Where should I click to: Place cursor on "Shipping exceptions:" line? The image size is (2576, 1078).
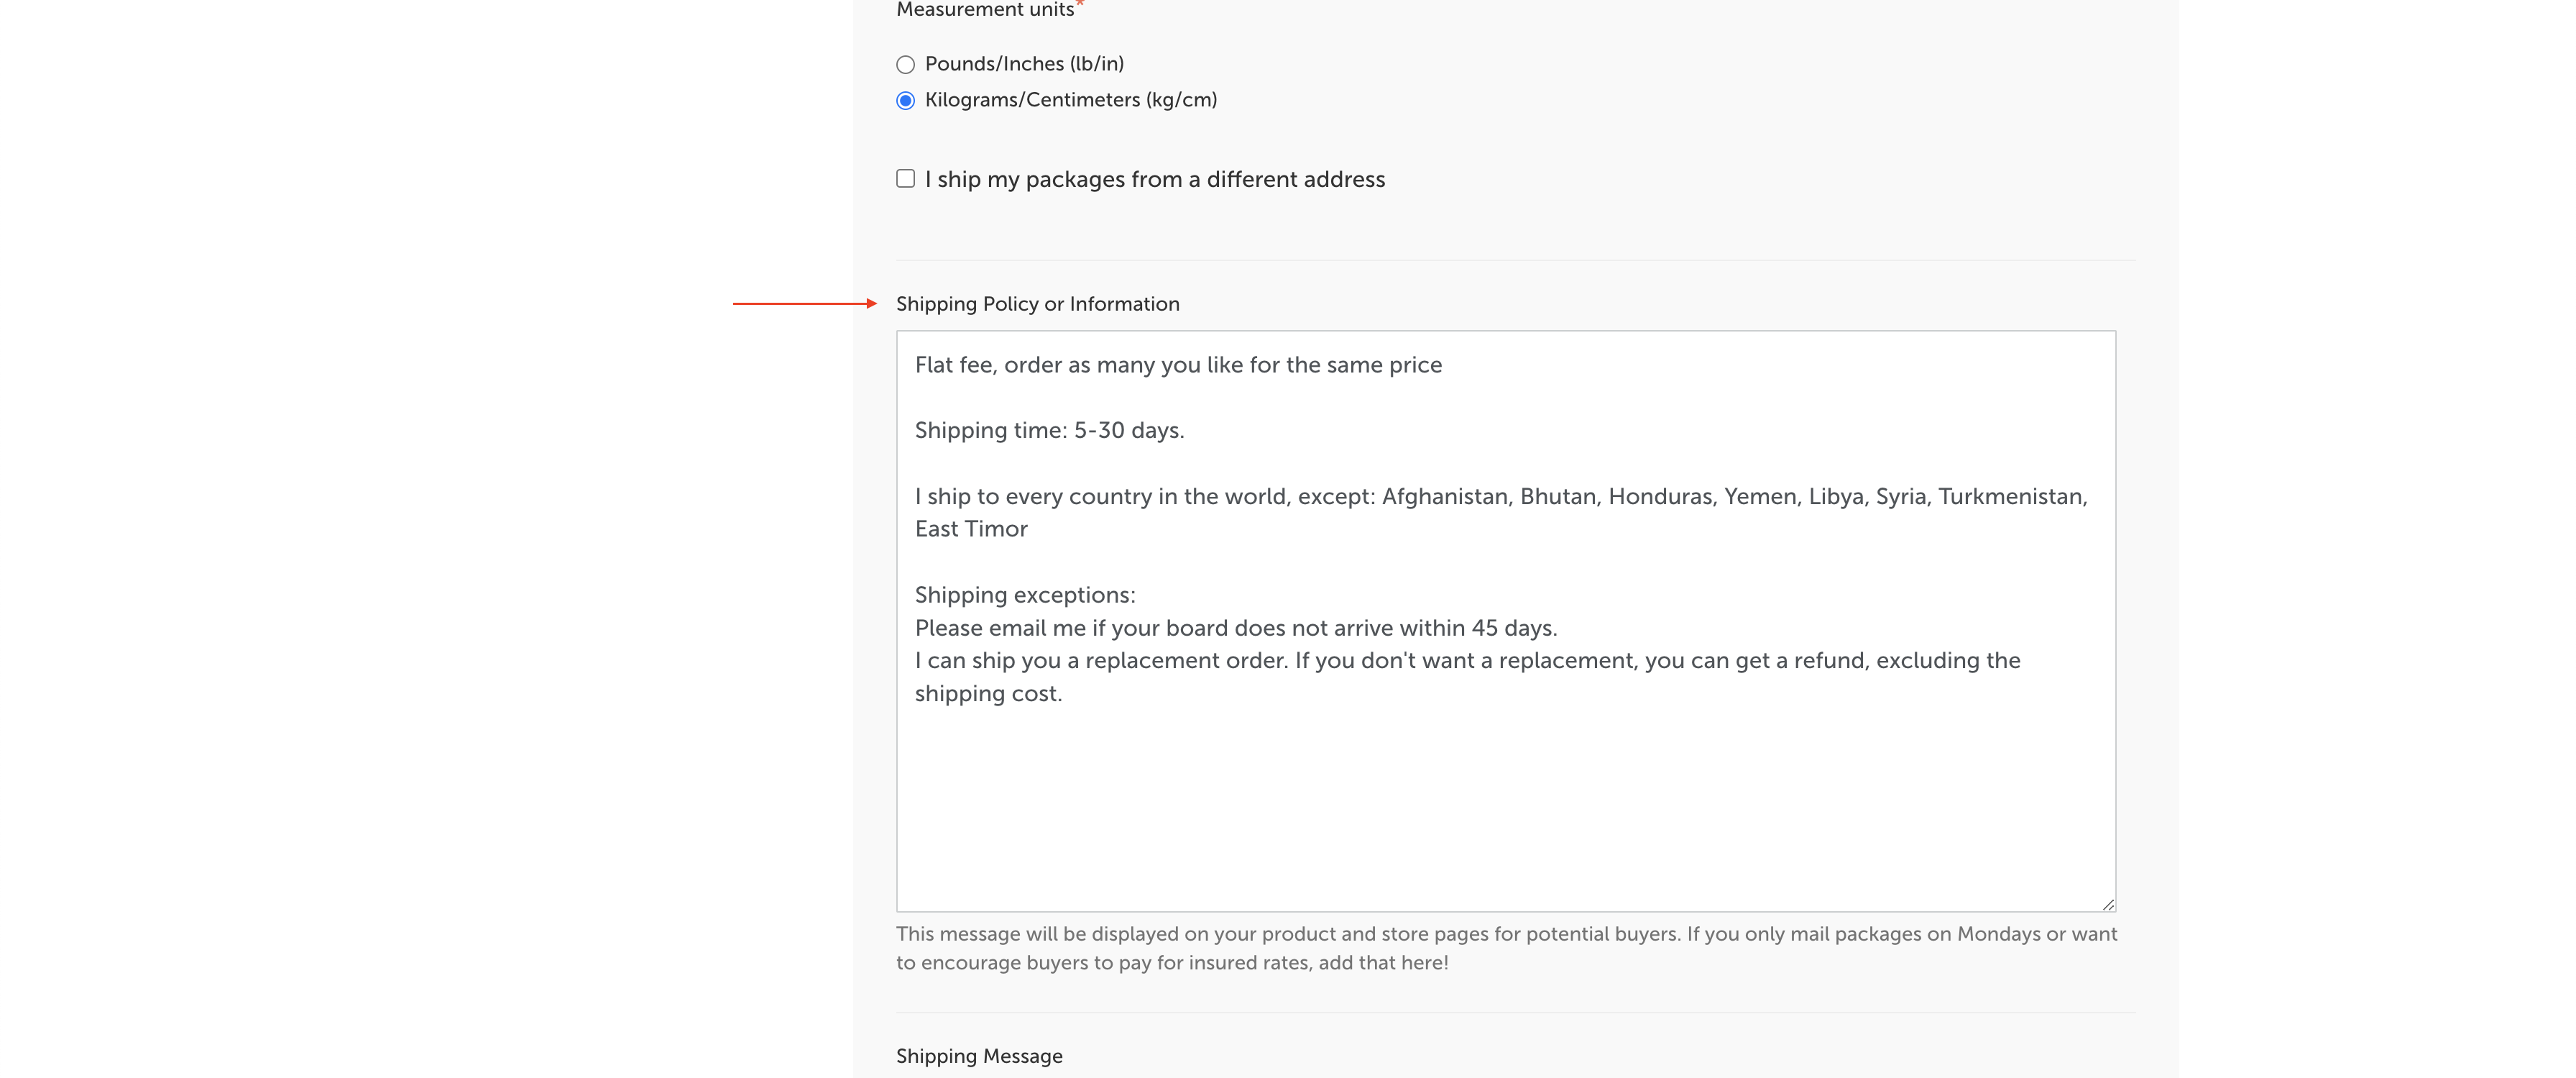[x=1024, y=595]
